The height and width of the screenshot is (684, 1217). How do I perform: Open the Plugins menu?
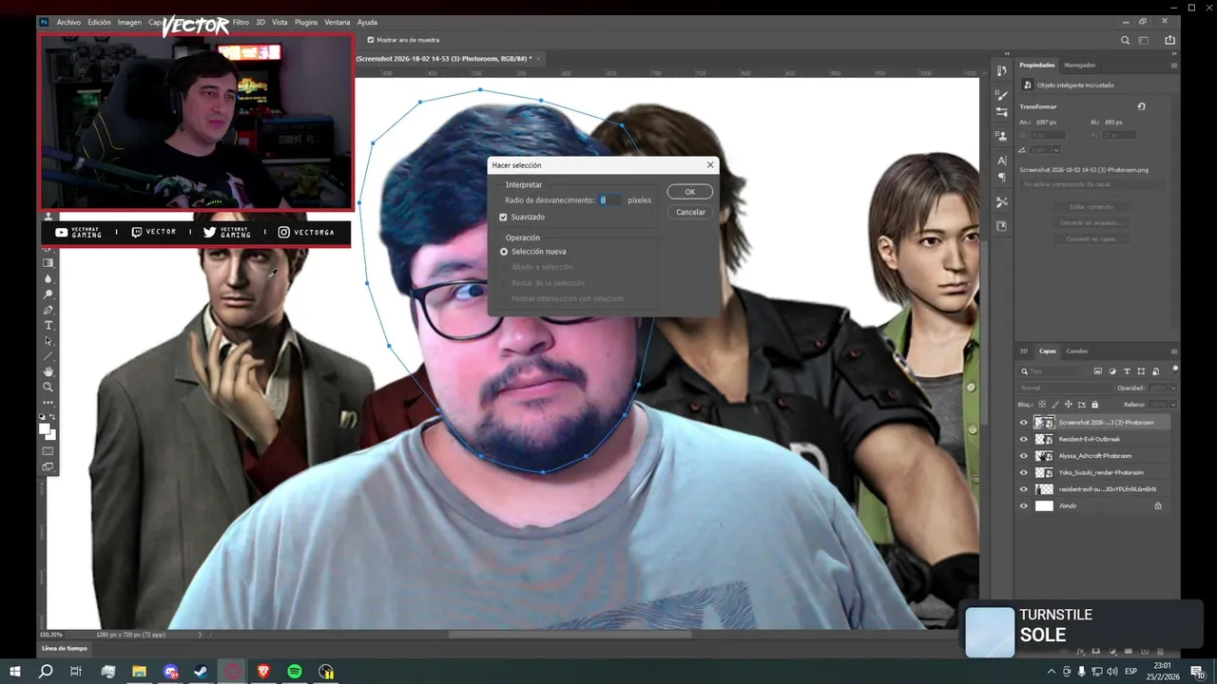[x=306, y=22]
